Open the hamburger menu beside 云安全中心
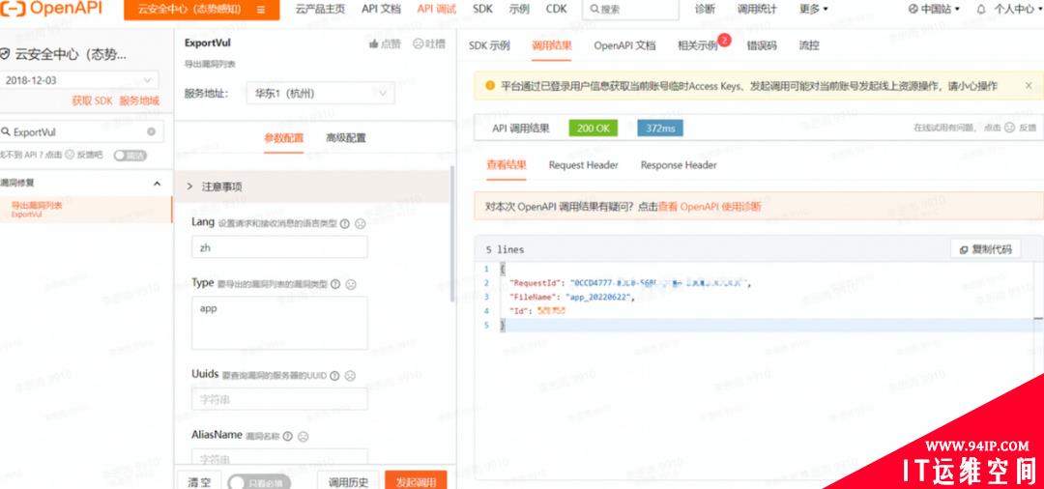This screenshot has width=1044, height=489. pyautogui.click(x=260, y=10)
